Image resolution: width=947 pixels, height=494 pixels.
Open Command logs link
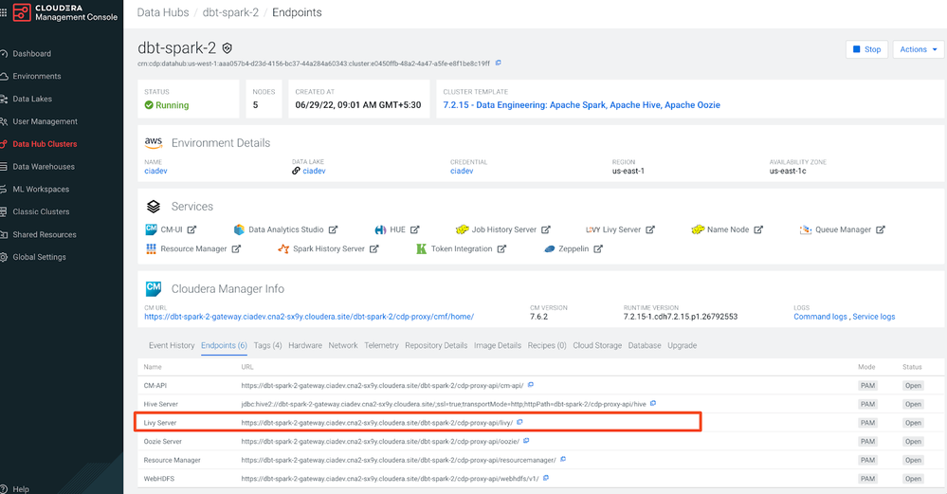(x=820, y=317)
